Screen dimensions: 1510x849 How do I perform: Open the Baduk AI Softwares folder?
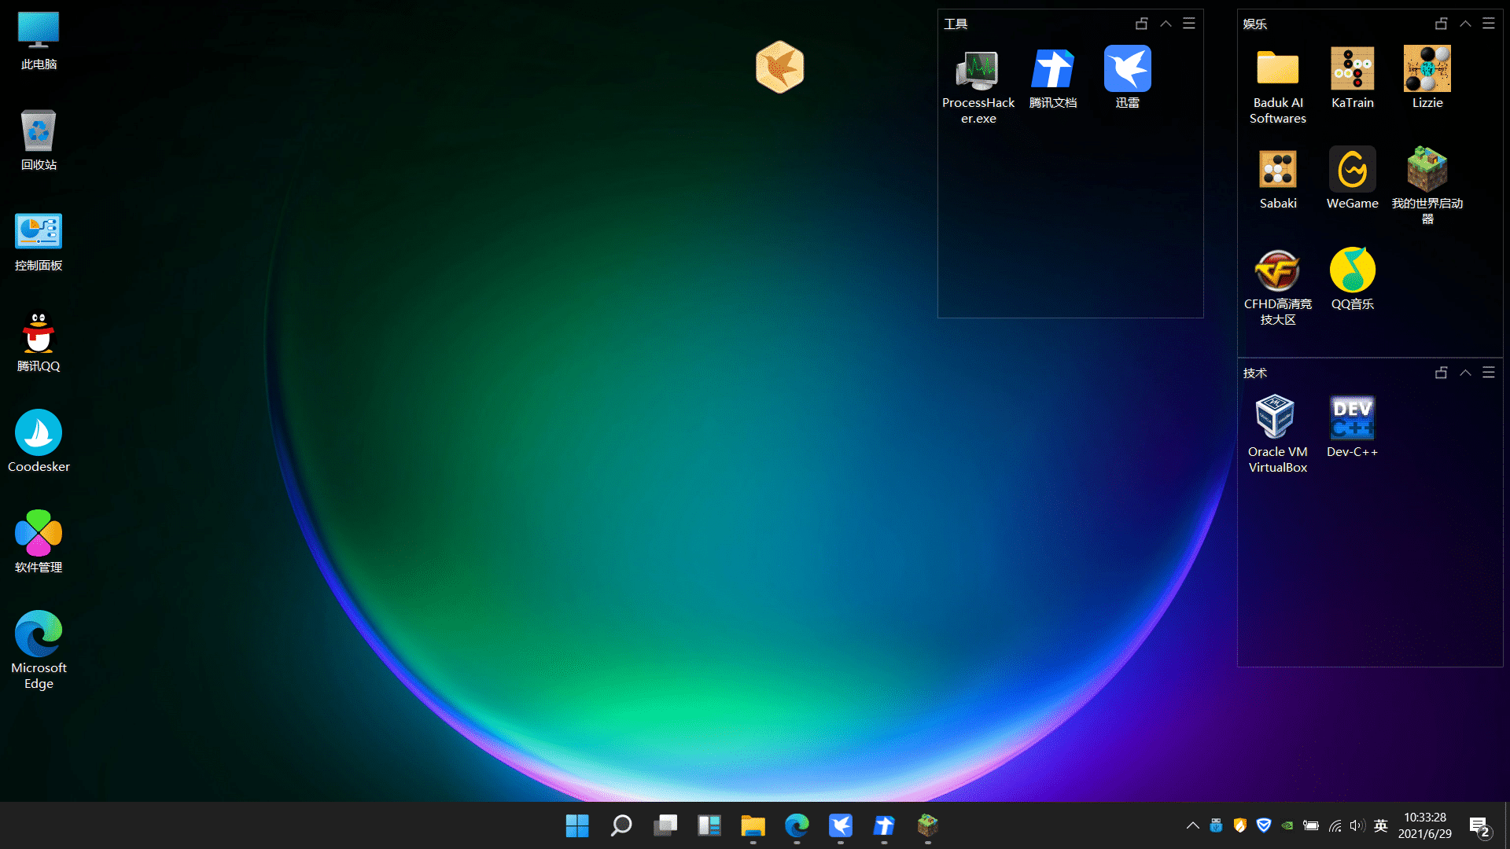coord(1278,86)
